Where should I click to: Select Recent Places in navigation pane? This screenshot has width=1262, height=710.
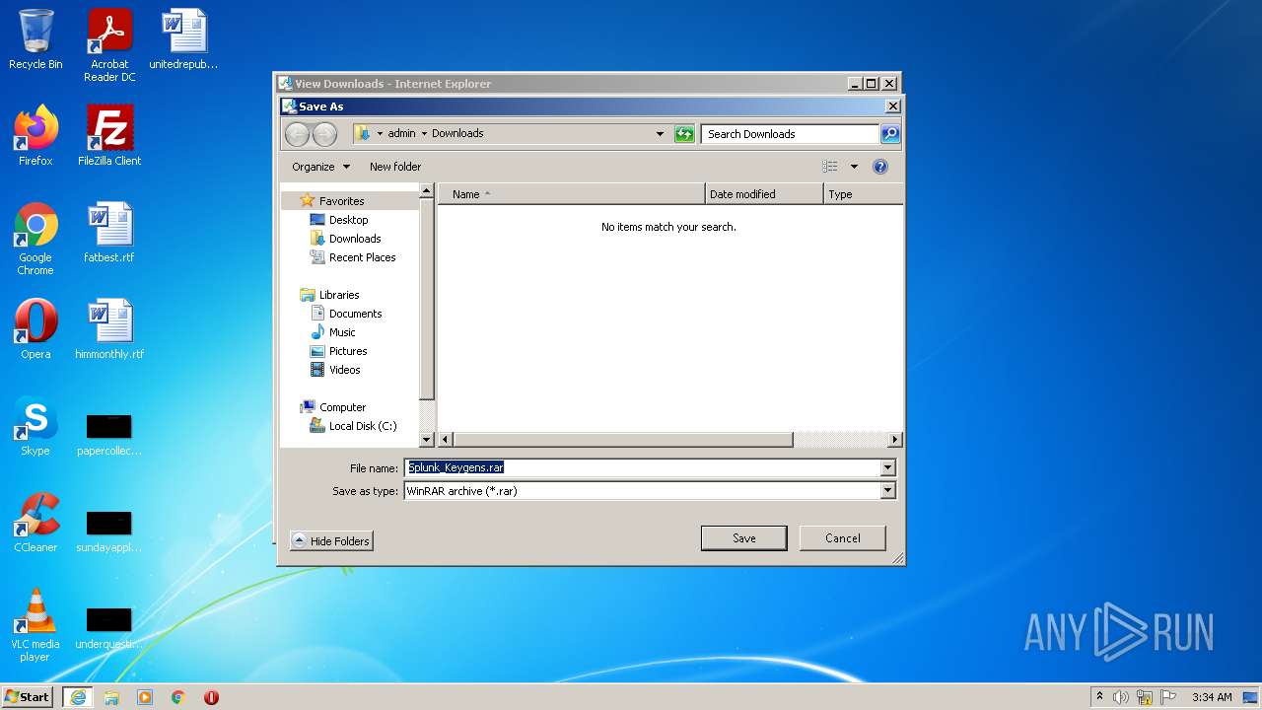[362, 257]
